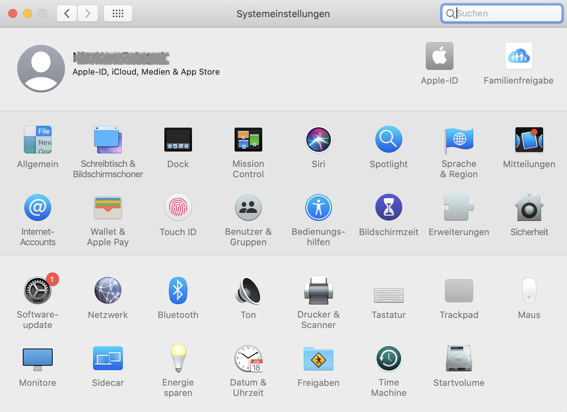Click the forward navigation arrow
This screenshot has height=412, width=567.
[88, 14]
